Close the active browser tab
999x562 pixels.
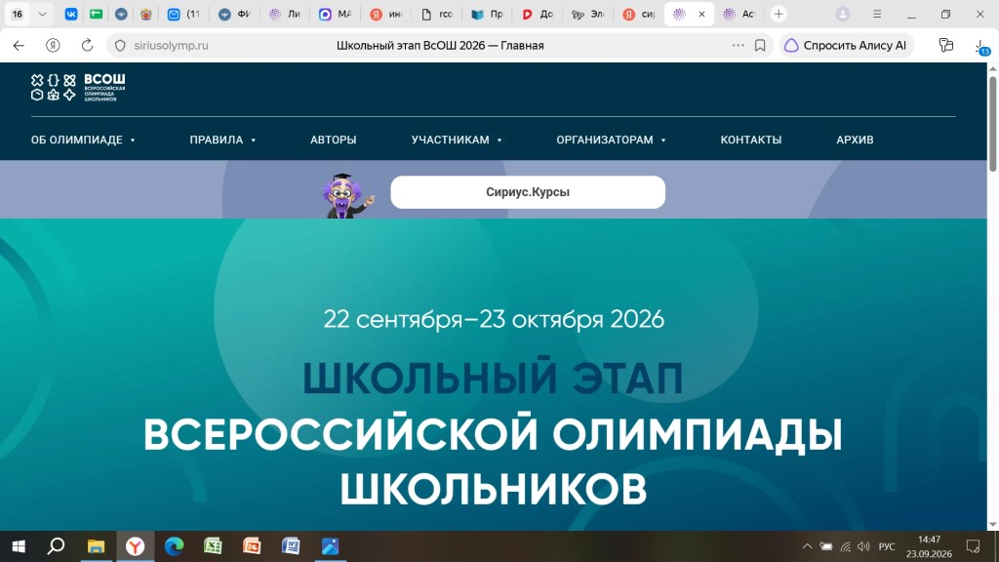(701, 14)
